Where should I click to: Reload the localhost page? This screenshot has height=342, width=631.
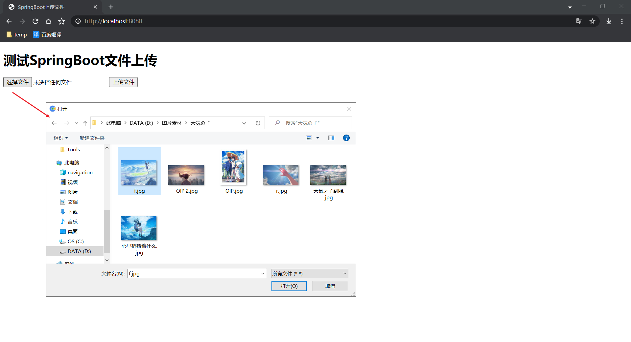click(x=35, y=21)
